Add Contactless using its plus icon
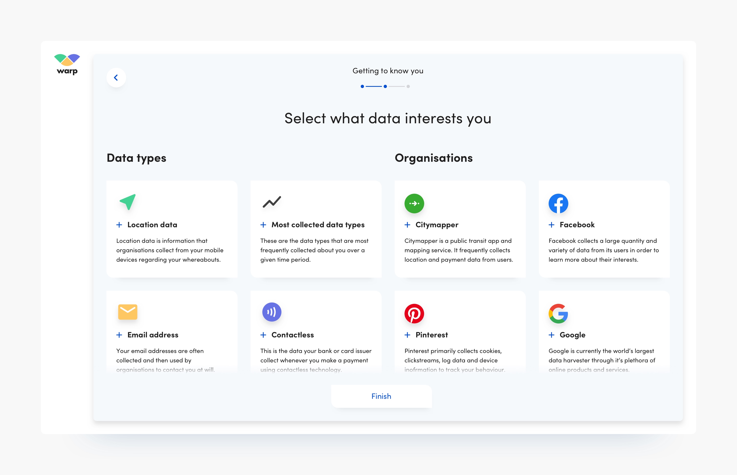The width and height of the screenshot is (737, 475). pyautogui.click(x=263, y=335)
